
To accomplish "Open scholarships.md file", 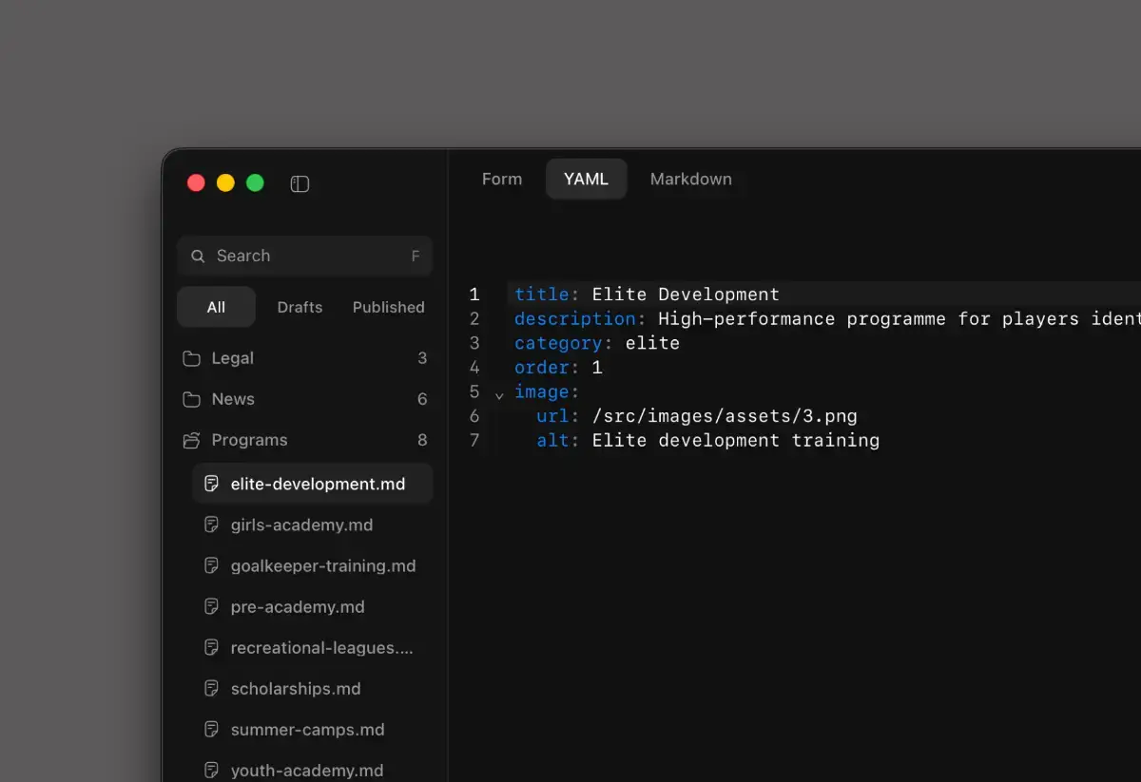I will coord(312,688).
